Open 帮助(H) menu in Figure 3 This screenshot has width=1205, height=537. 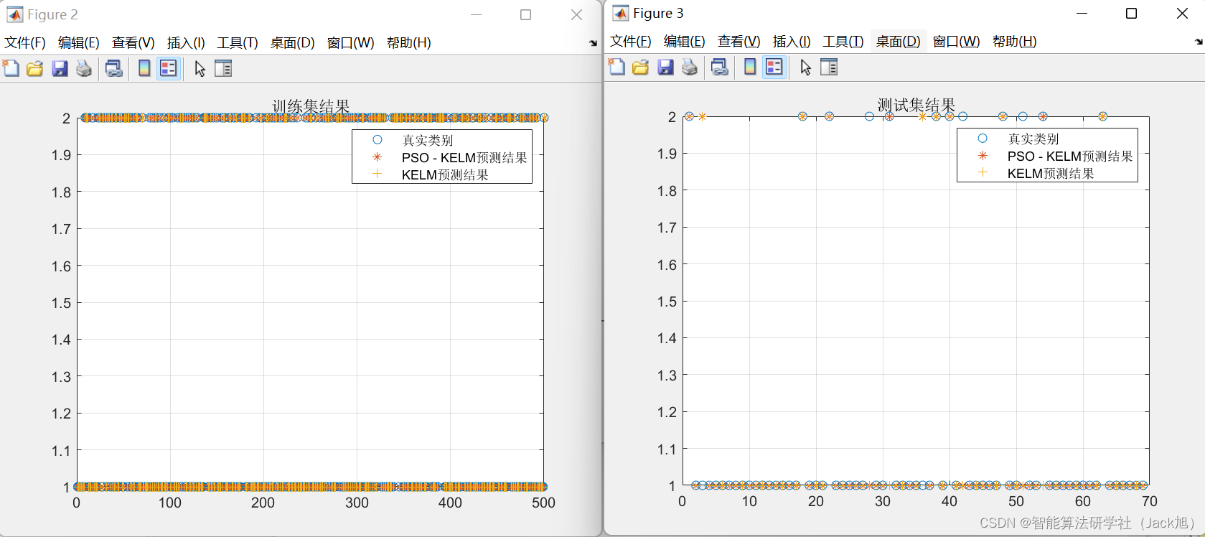(x=1014, y=41)
